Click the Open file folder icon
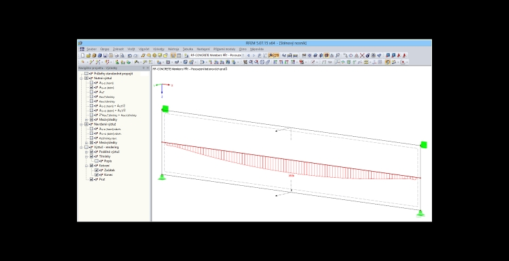 88,56
